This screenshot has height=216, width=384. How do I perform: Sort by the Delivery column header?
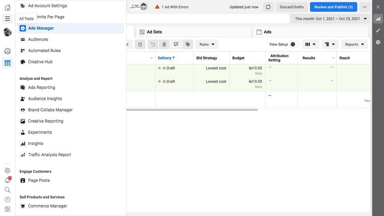tap(166, 58)
